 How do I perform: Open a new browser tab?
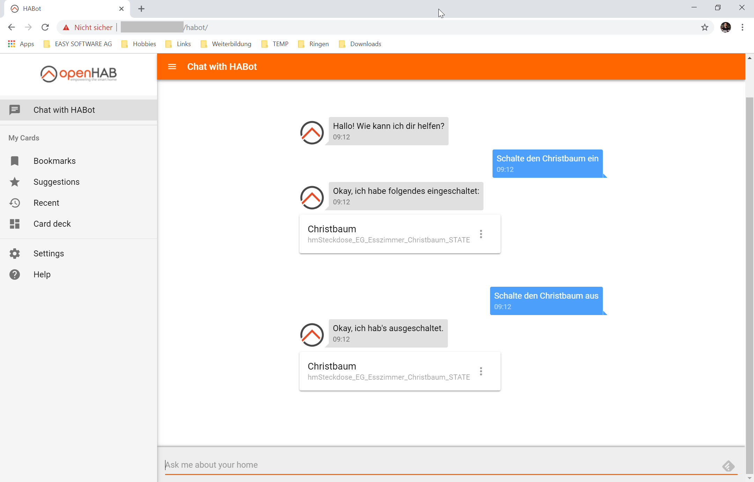coord(141,9)
